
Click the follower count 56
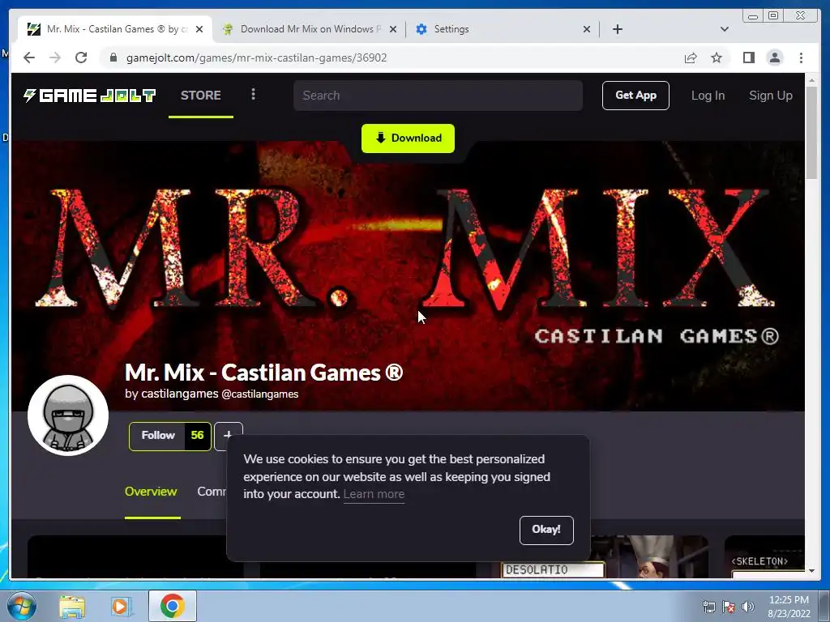coord(198,435)
